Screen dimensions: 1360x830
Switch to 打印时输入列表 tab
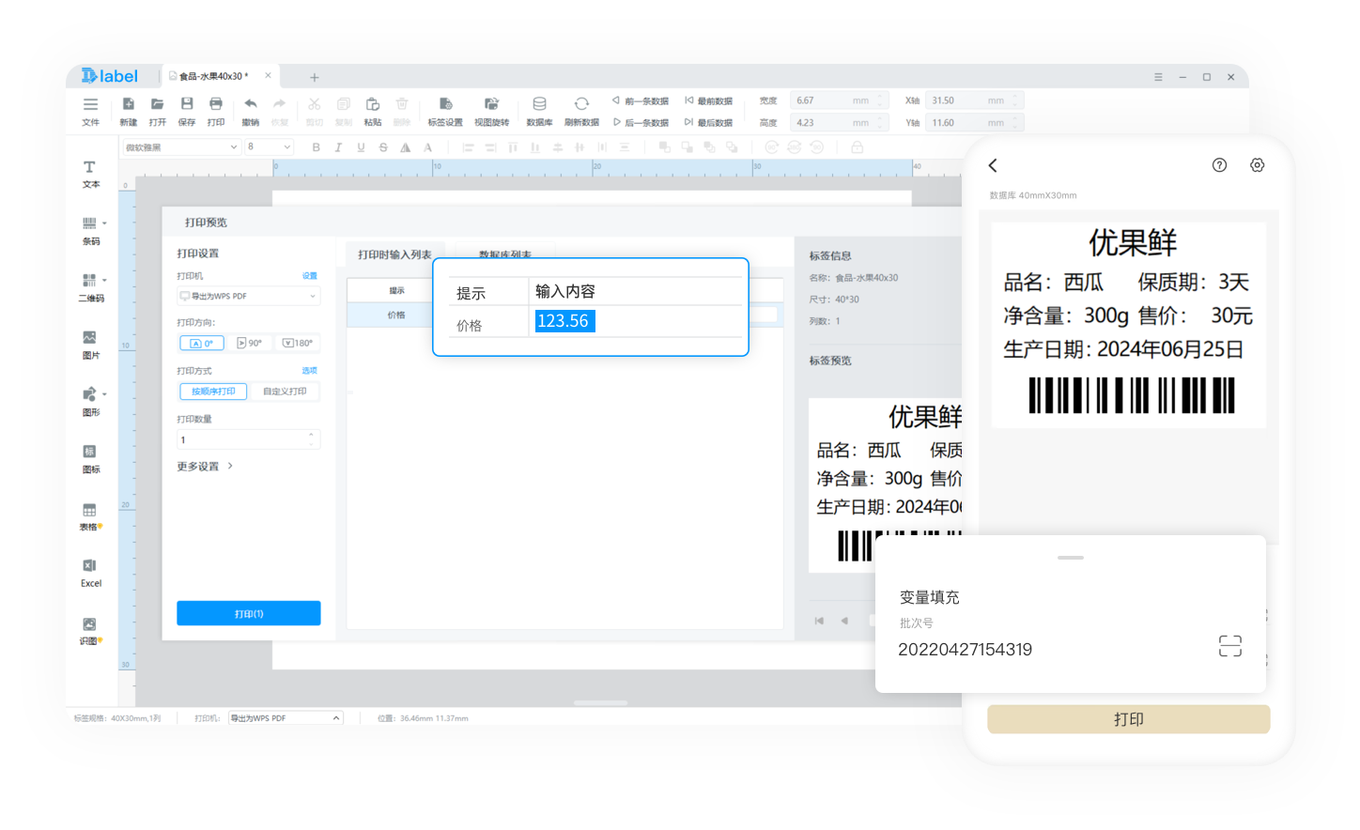394,254
